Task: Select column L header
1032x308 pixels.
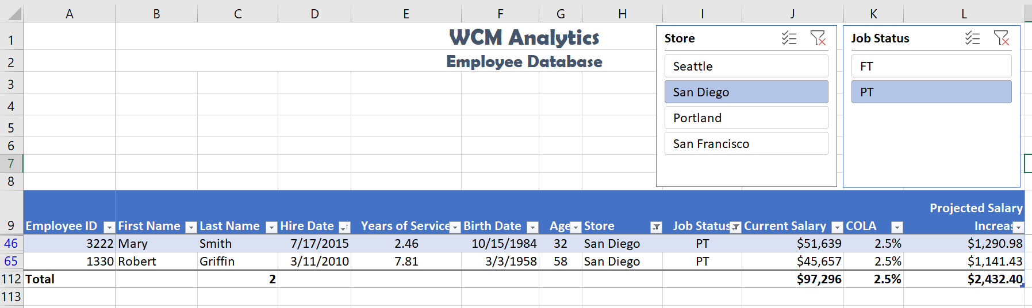Action: point(964,14)
